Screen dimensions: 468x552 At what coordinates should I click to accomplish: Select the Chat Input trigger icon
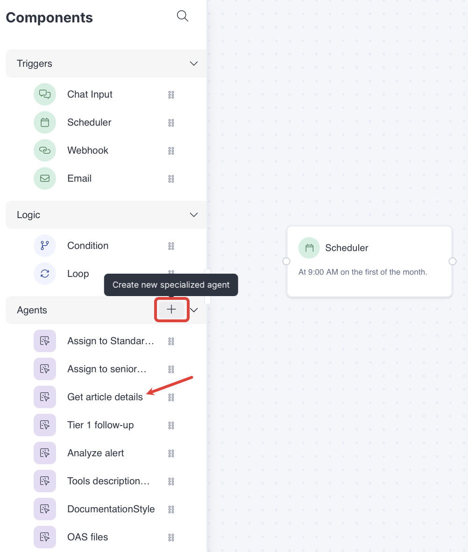(45, 94)
